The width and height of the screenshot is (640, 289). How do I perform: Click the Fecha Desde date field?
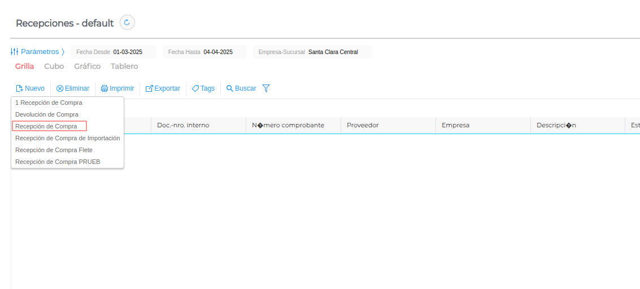(x=128, y=52)
